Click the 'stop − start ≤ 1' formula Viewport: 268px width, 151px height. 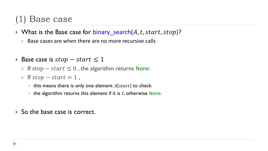tap(79, 60)
